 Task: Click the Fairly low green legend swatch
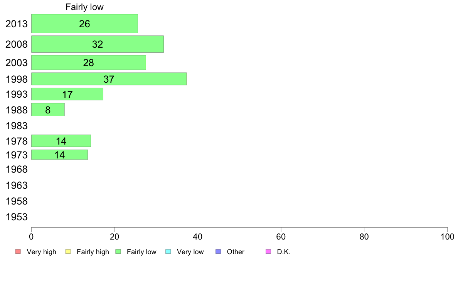pyautogui.click(x=118, y=251)
